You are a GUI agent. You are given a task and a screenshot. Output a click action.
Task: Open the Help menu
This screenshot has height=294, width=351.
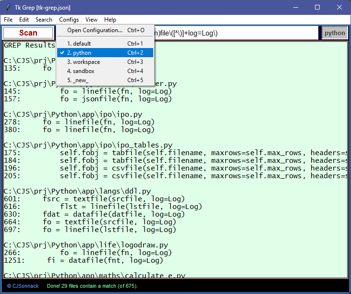coord(110,20)
